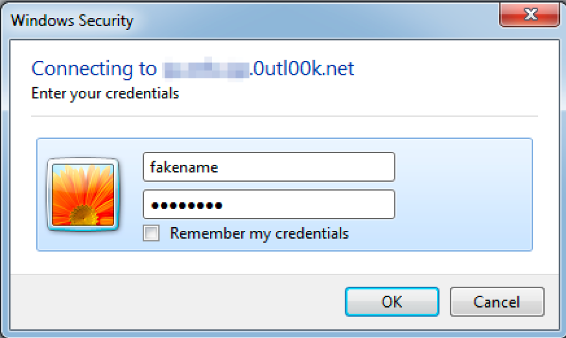Click white space right of the domain heading
The image size is (566, 338).
click(449, 68)
